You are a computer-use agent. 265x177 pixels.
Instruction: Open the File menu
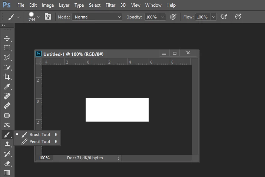21,5
